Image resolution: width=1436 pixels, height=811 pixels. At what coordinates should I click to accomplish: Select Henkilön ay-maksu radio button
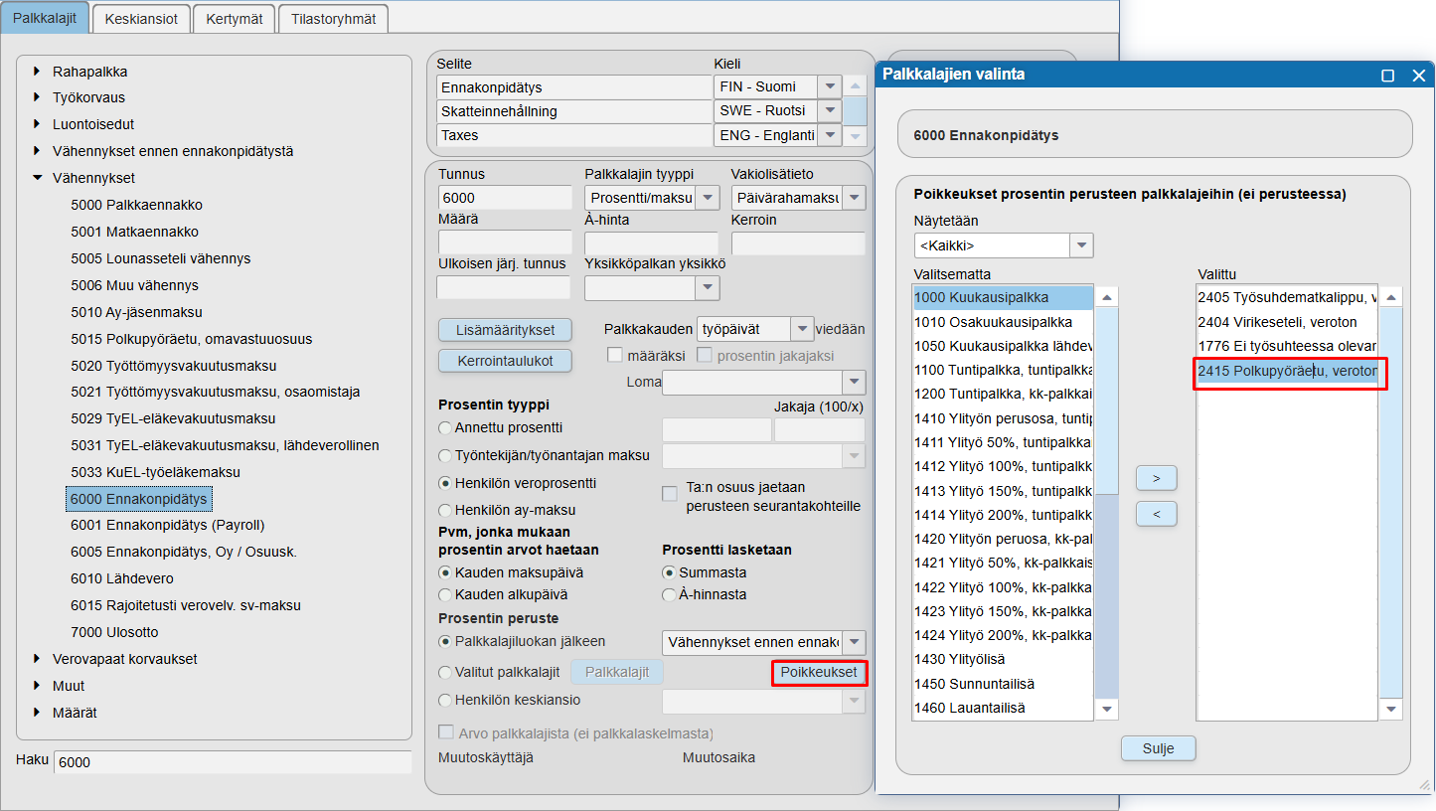coord(444,510)
